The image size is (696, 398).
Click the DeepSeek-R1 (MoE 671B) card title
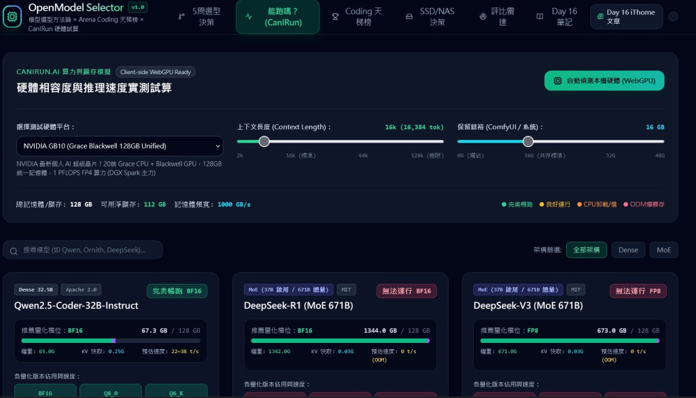click(x=298, y=305)
